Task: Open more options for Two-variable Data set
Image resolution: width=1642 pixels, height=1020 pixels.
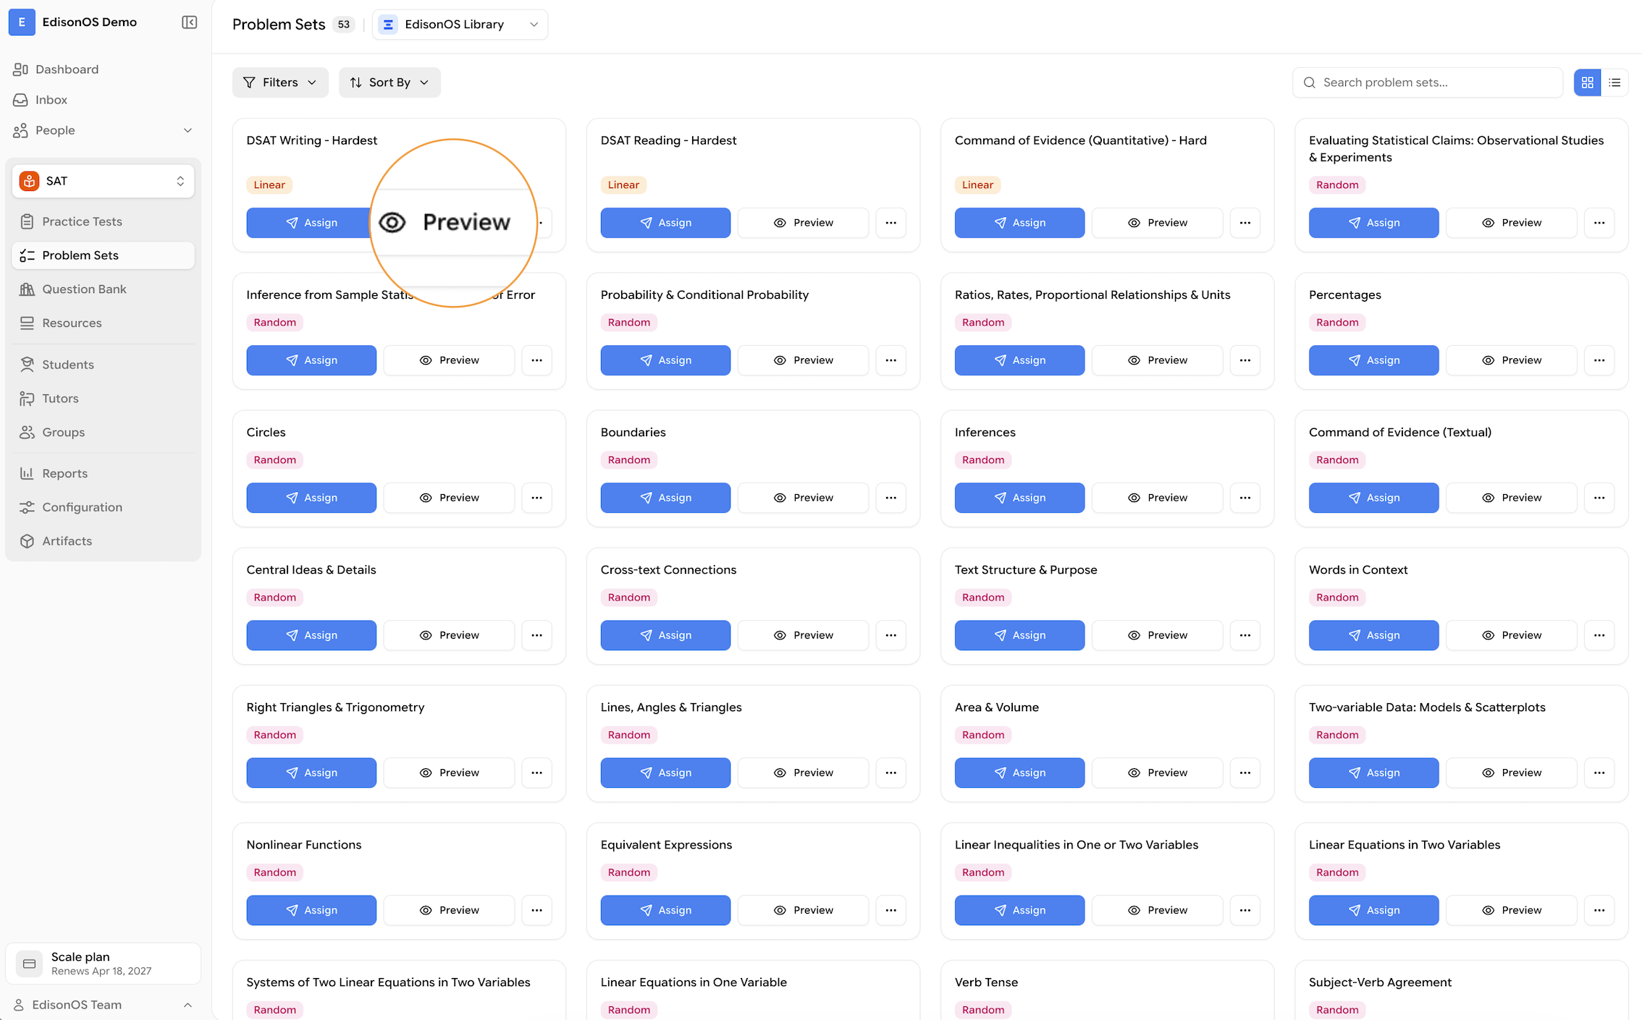Action: coord(1599,773)
